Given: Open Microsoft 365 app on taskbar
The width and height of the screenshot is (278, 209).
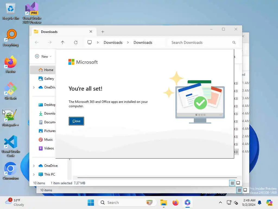Looking at the screenshot, I should click(187, 202).
